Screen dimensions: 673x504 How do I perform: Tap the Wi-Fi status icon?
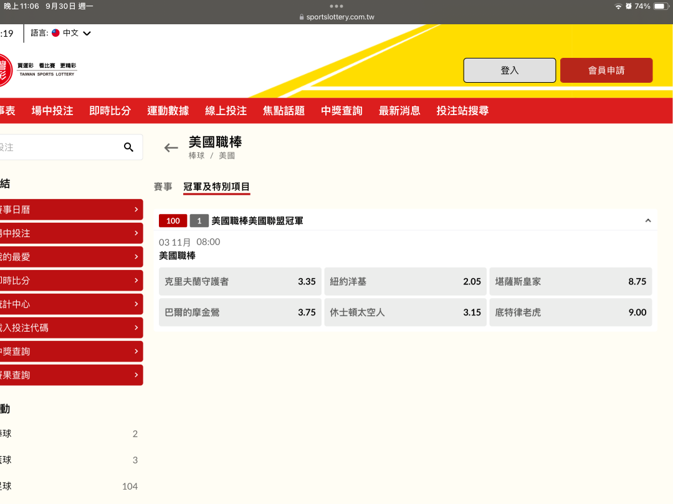618,6
